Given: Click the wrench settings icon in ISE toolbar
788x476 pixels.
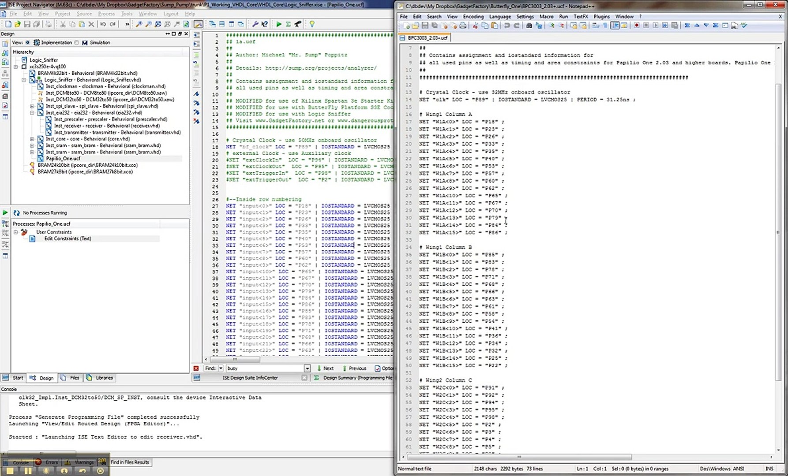Looking at the screenshot, I should (x=255, y=24).
